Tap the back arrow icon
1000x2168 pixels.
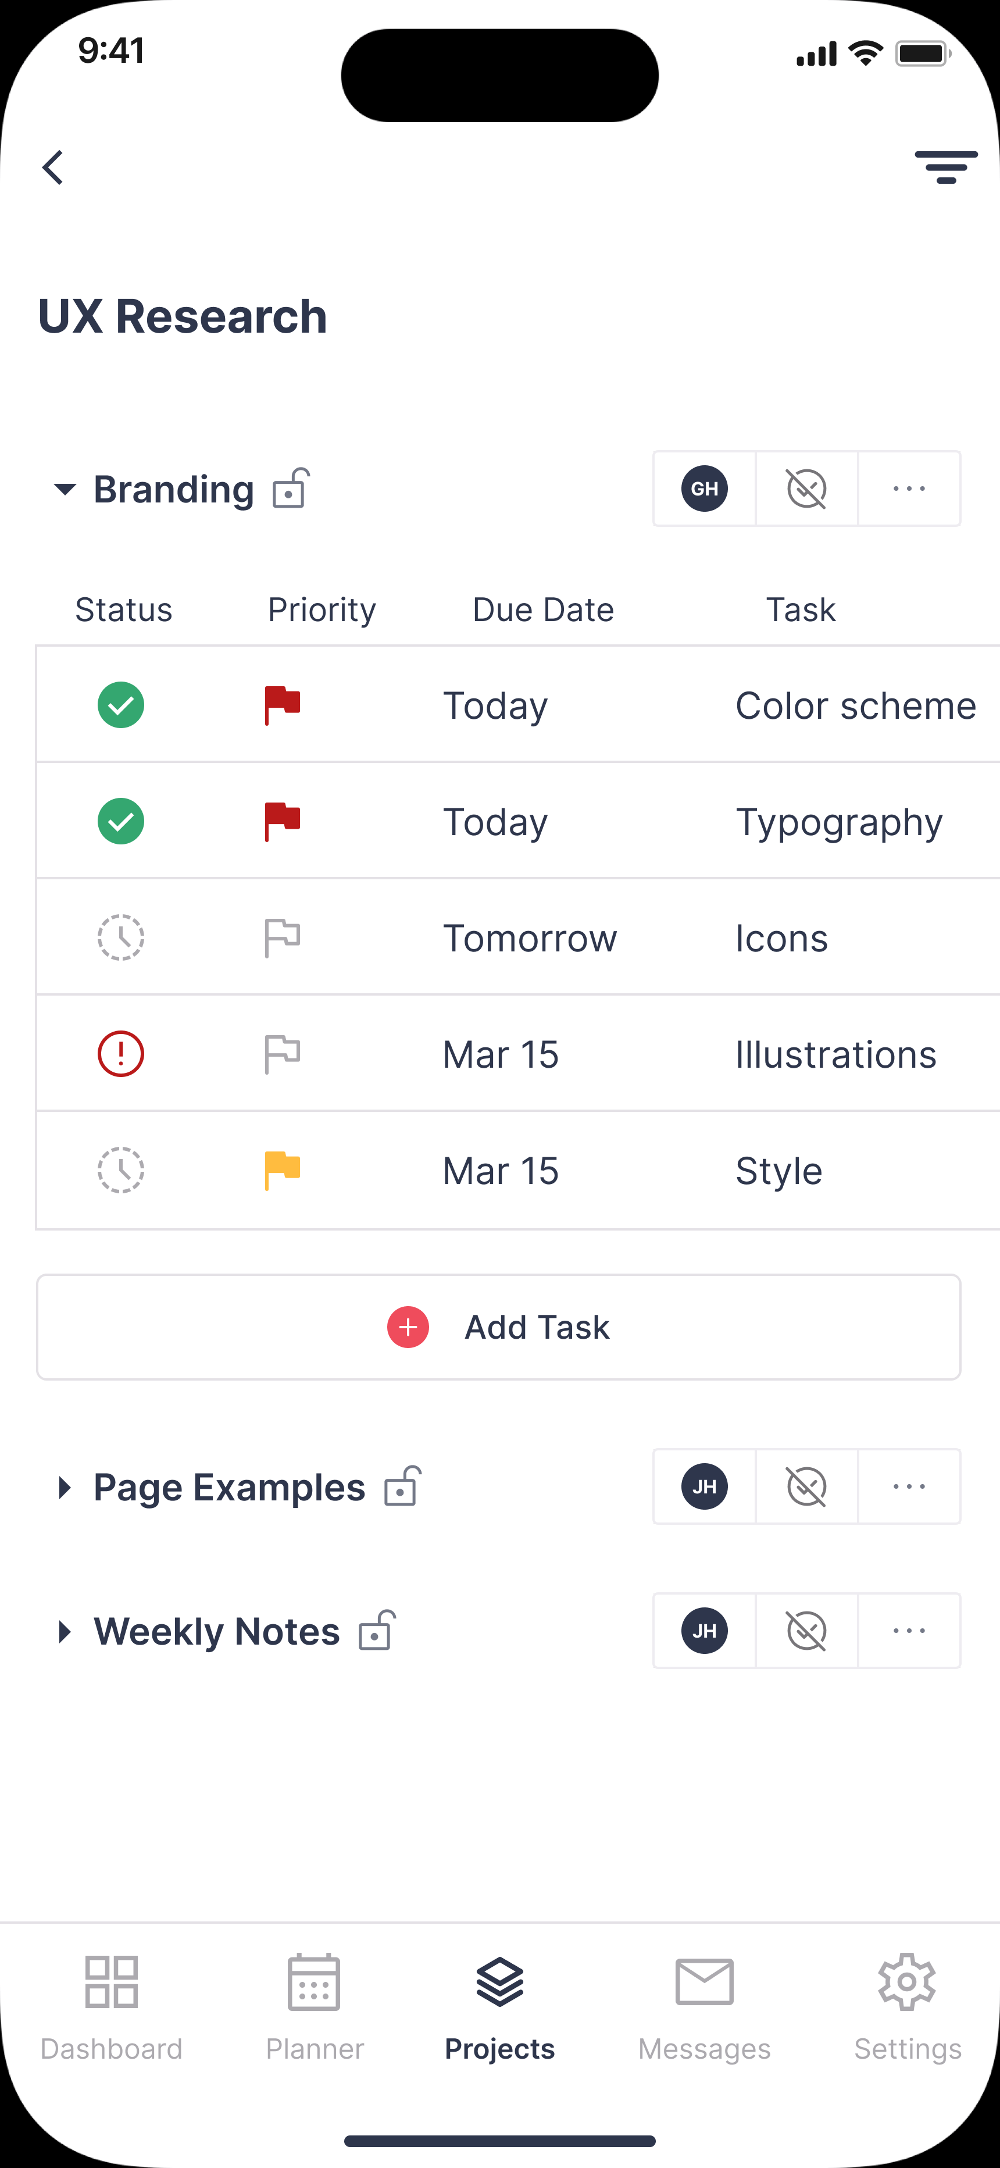[x=53, y=167]
